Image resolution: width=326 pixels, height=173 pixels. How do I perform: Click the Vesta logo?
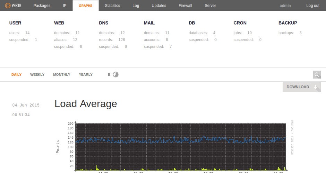pos(13,6)
